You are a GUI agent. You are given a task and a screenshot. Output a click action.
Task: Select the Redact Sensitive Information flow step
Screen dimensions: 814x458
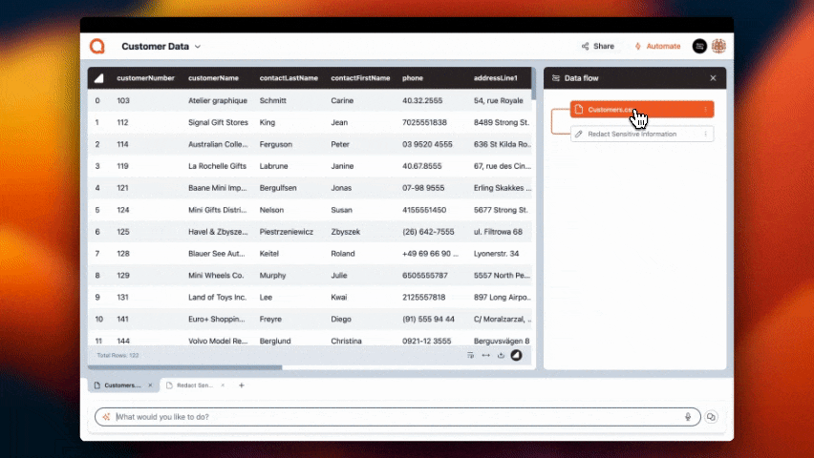(x=632, y=135)
